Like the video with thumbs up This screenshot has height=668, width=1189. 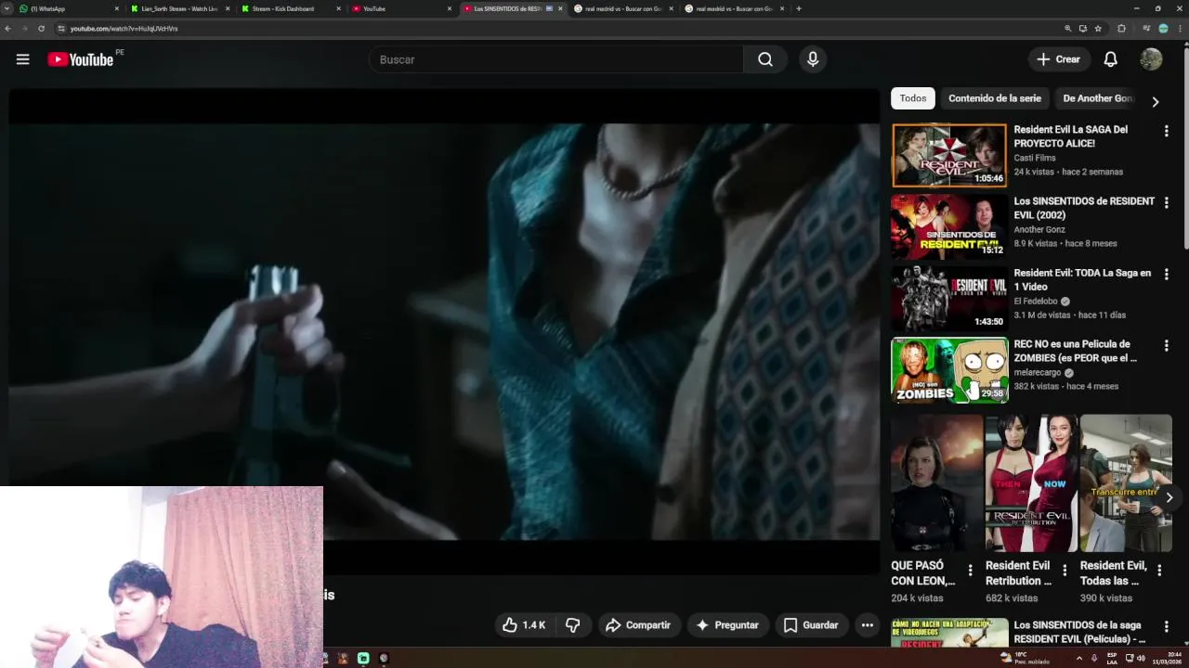click(x=524, y=625)
